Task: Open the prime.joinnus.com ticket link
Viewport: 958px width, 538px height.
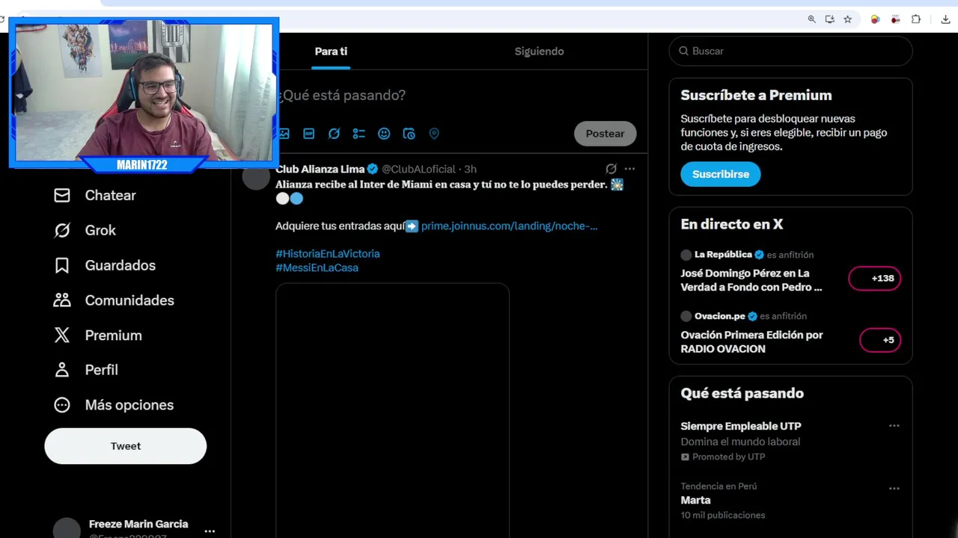Action: pyautogui.click(x=509, y=226)
